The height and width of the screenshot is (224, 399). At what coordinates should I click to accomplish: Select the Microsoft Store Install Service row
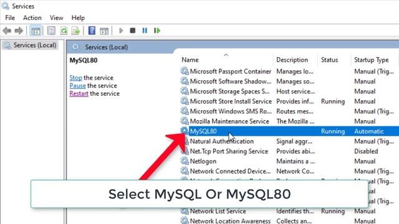pos(289,101)
